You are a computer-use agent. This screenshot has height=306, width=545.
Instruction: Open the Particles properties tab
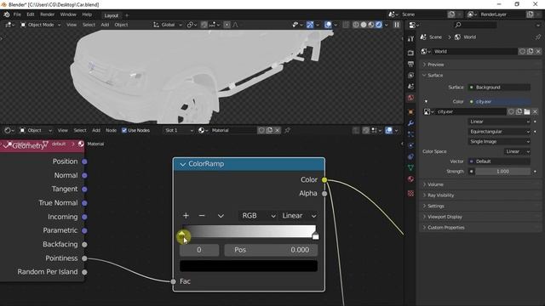[410, 134]
